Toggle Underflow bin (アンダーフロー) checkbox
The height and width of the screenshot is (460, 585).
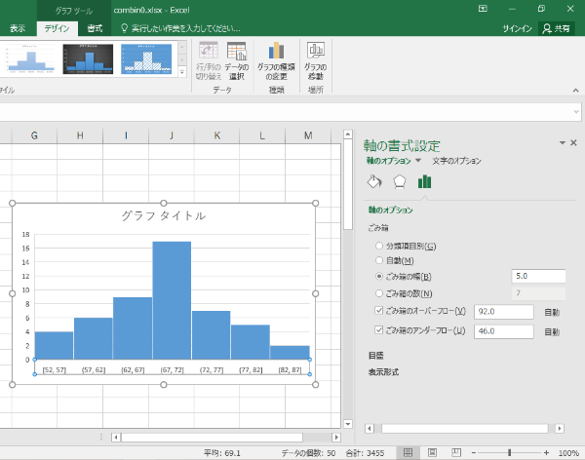pos(379,330)
